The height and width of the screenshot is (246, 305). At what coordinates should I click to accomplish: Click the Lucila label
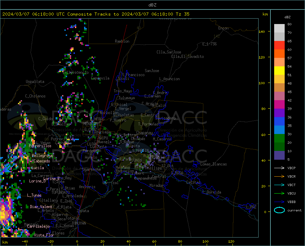38,168
